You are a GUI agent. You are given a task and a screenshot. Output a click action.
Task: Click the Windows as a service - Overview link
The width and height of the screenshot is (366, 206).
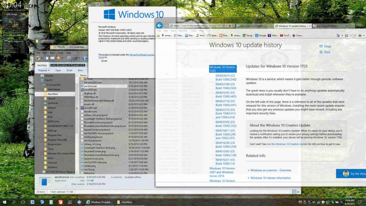270,170
